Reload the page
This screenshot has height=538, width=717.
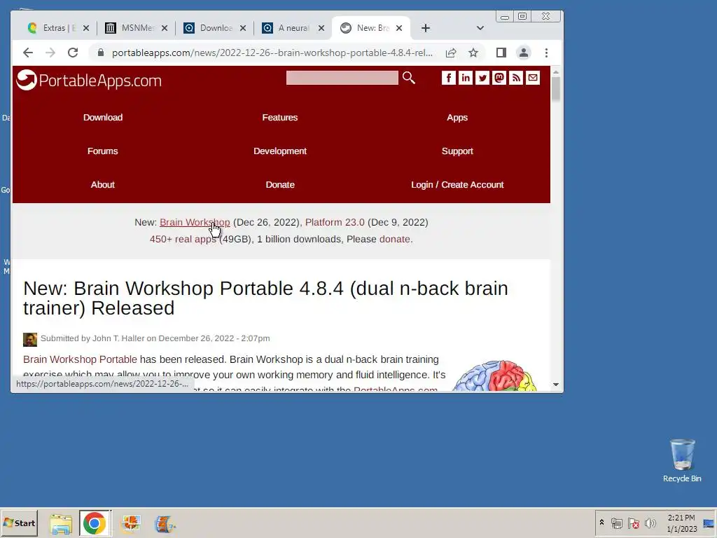[x=73, y=53]
